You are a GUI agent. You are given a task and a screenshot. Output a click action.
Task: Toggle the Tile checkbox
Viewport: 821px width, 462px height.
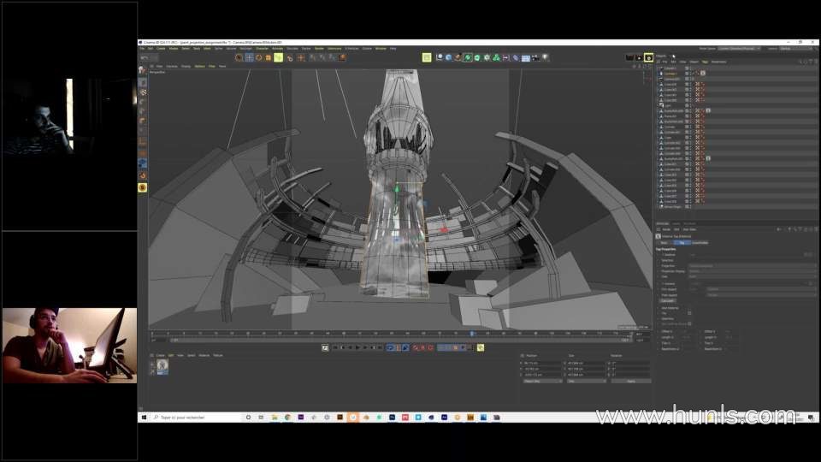[x=689, y=313]
